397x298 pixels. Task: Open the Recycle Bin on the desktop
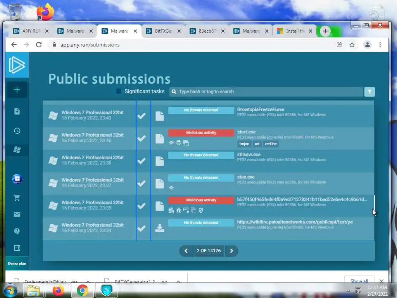click(x=15, y=12)
